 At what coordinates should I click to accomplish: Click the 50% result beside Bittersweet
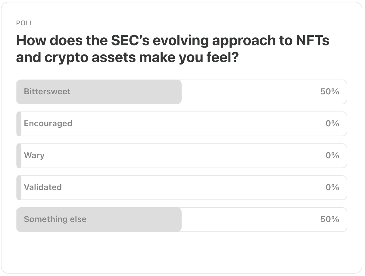(x=330, y=92)
